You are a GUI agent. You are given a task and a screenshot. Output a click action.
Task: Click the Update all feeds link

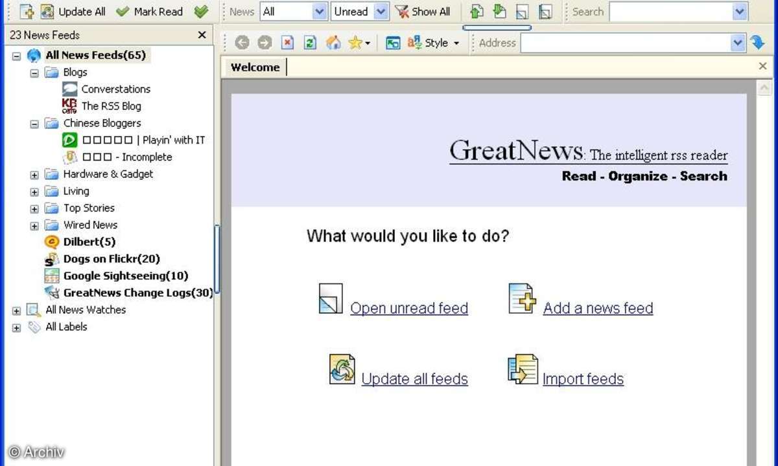(x=414, y=379)
